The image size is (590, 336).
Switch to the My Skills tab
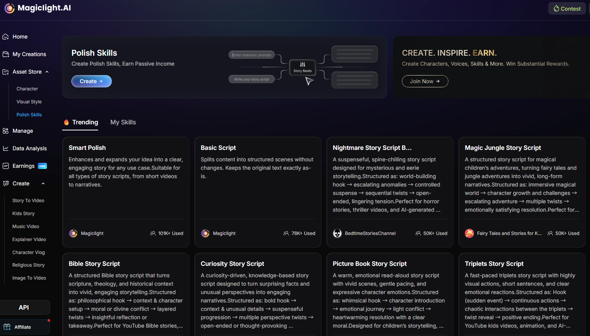click(123, 122)
